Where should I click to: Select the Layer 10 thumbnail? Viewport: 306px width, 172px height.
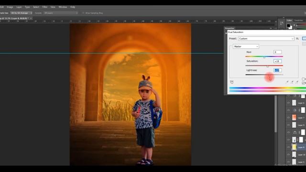tap(294, 154)
